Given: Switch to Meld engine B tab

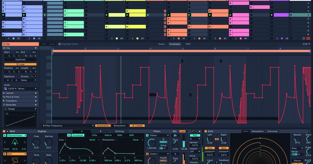Looking at the screenshot, I should click(100, 131).
